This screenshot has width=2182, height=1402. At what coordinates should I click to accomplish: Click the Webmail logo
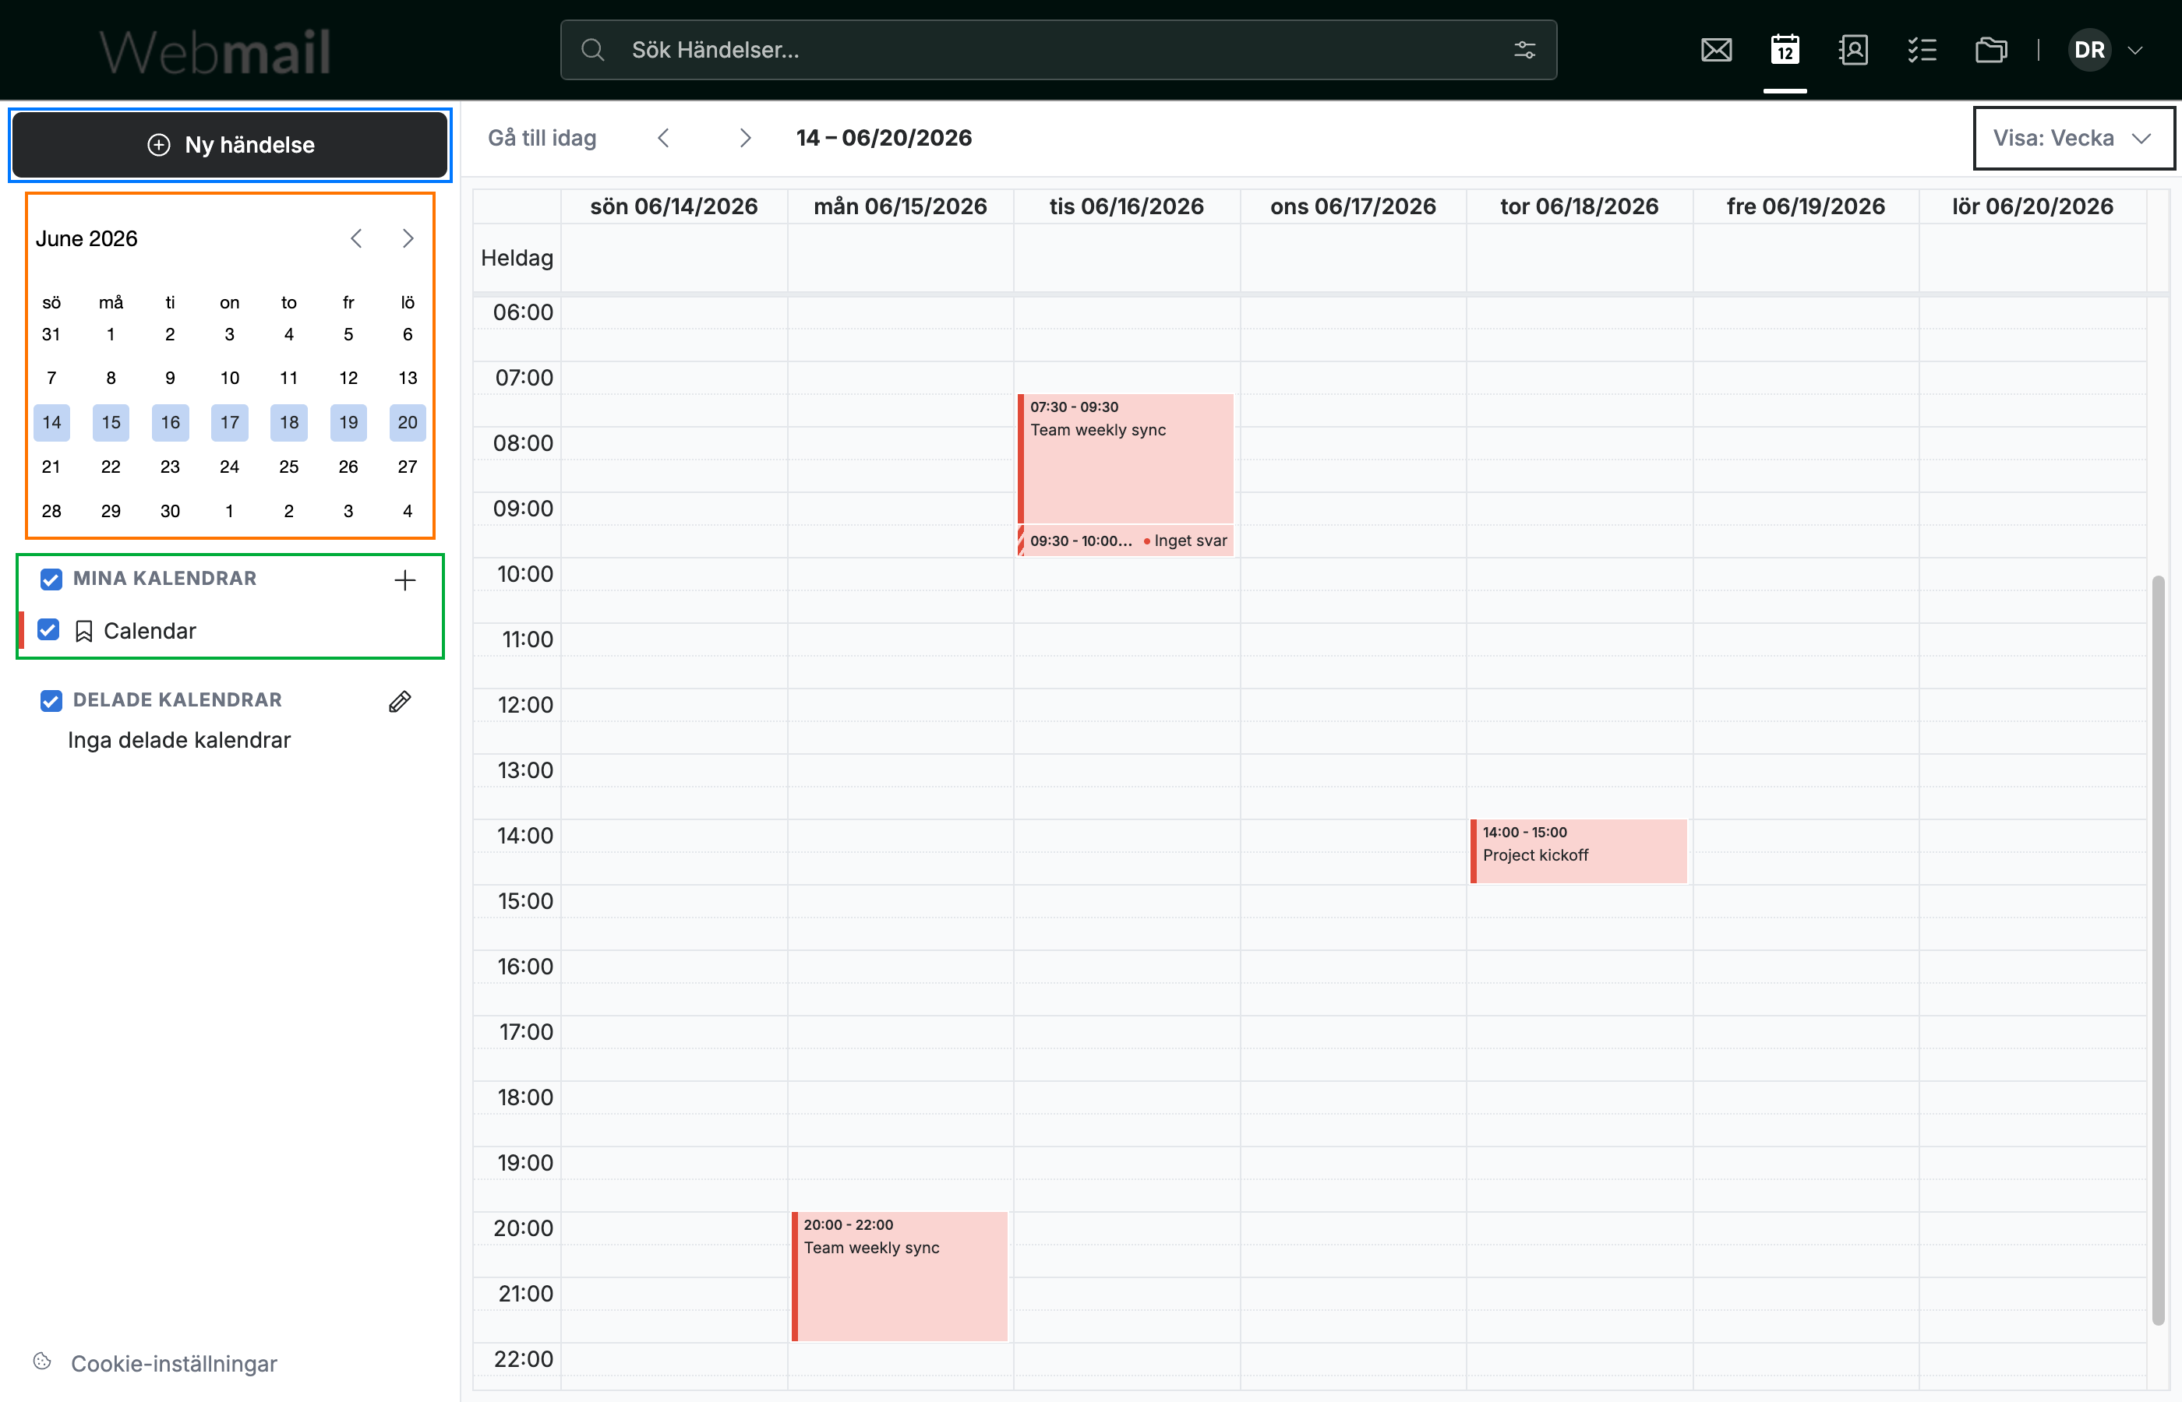(215, 51)
